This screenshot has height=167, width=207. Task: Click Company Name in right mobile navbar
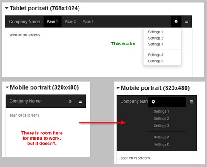click(x=134, y=101)
